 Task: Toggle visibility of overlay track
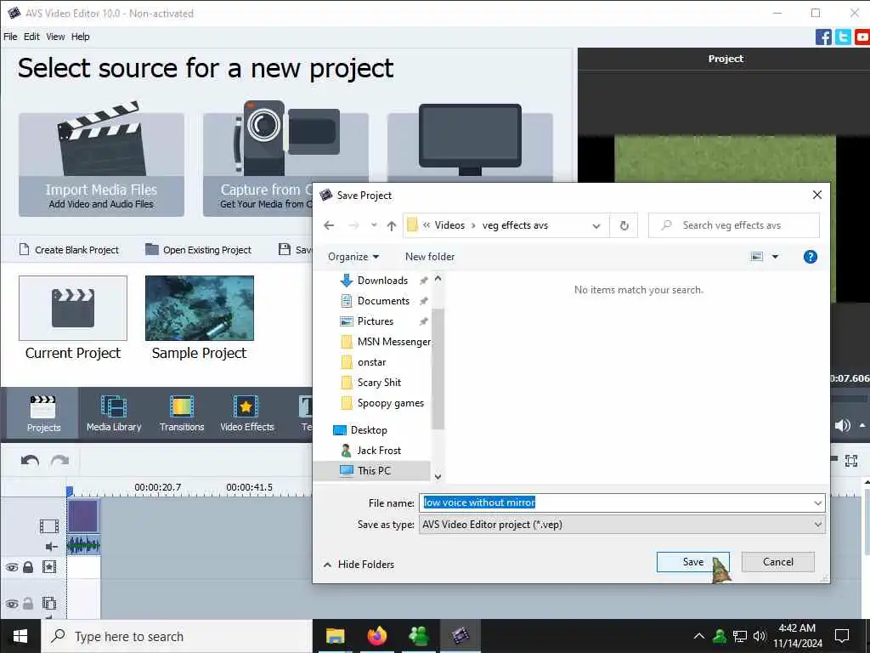click(12, 604)
